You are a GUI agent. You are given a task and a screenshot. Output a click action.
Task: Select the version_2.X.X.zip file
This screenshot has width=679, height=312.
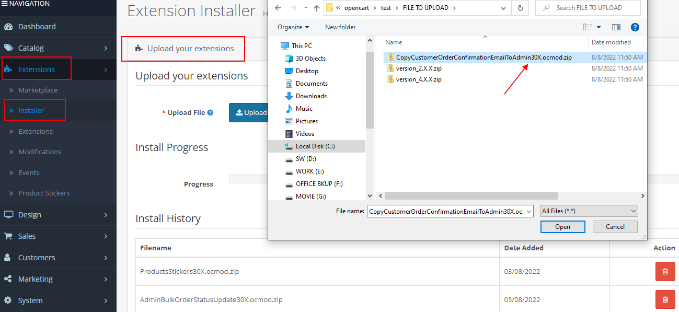[419, 68]
